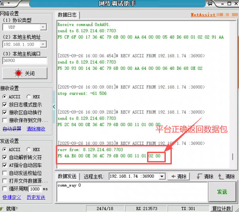Click the 循环周期 1000 ms field
Viewport: 239px width, 212px height.
click(35, 189)
